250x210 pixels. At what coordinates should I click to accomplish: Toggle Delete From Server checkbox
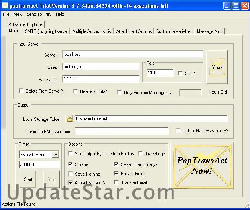pyautogui.click(x=21, y=91)
